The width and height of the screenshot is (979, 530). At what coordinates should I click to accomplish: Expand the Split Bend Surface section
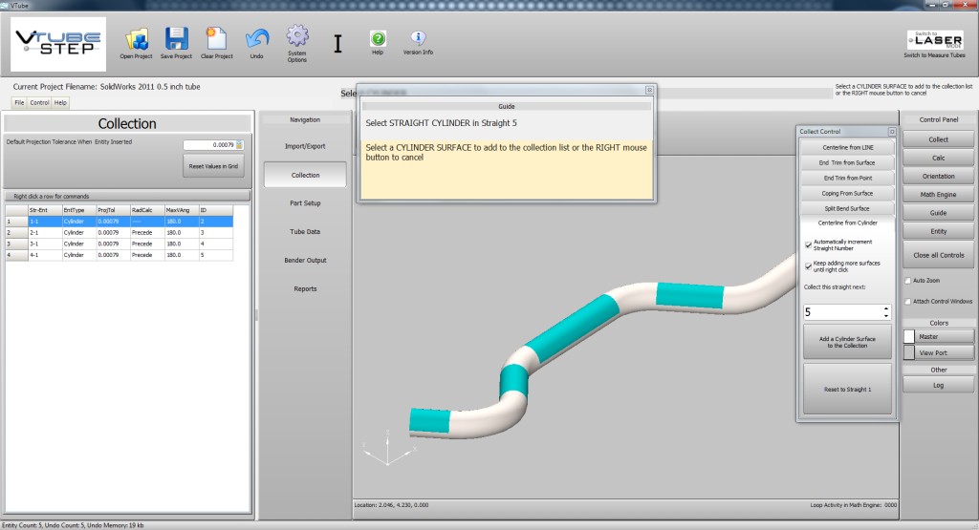848,208
